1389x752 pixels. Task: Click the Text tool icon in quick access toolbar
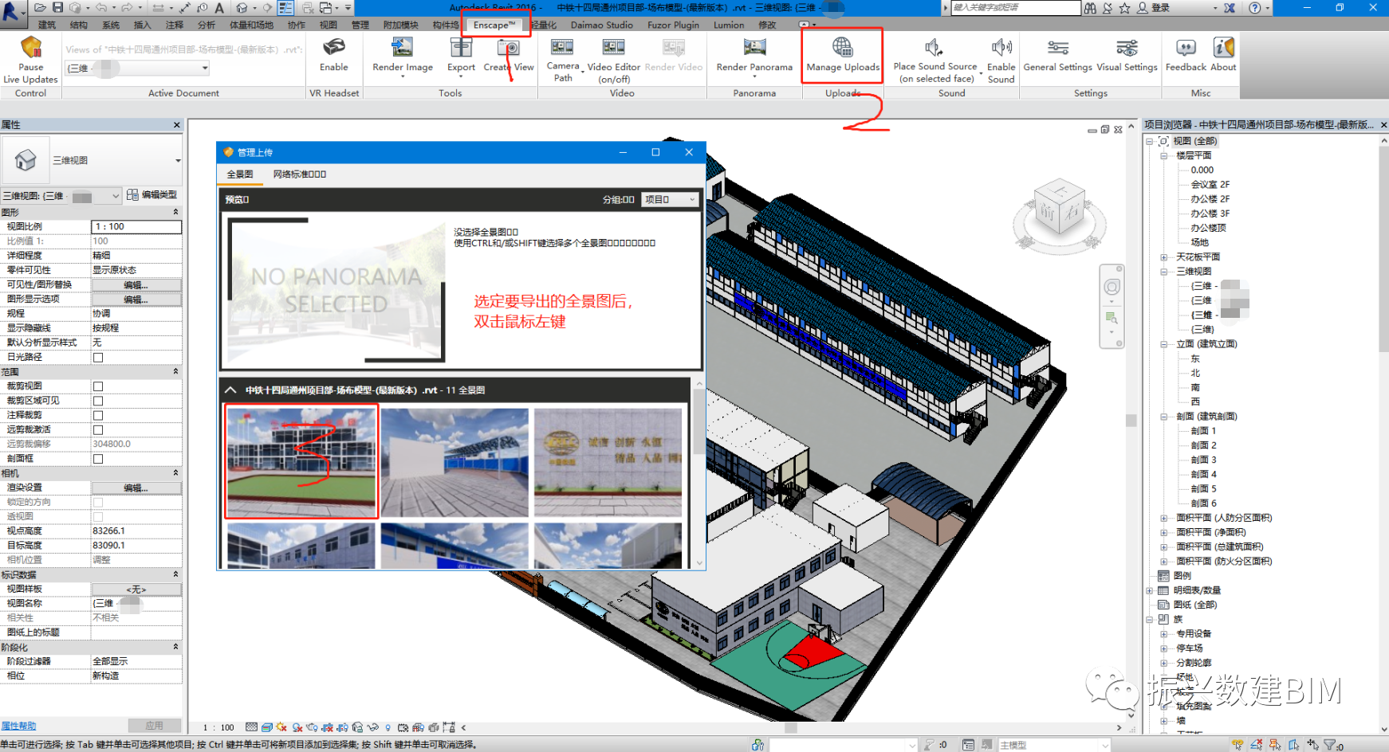[220, 8]
